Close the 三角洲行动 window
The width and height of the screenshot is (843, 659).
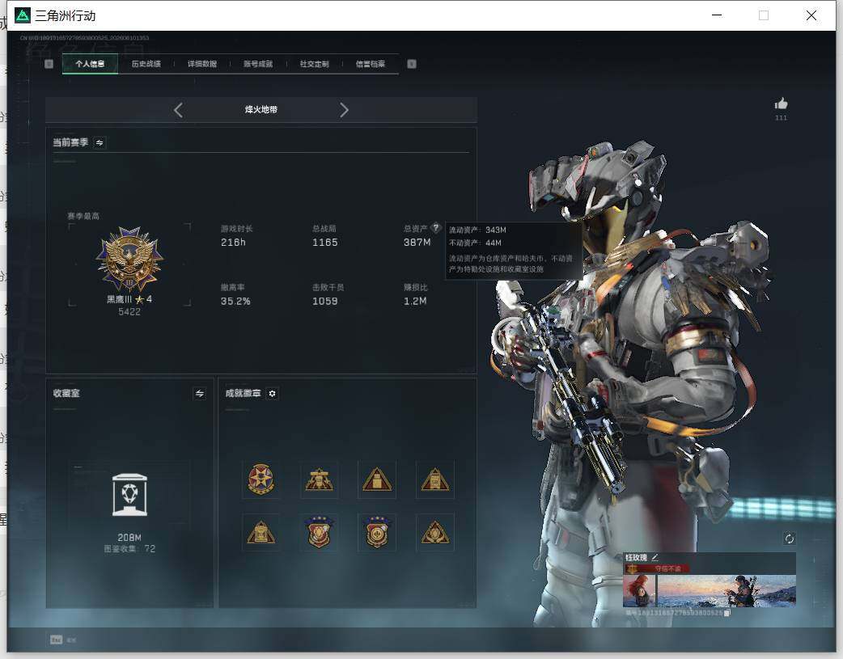tap(811, 15)
